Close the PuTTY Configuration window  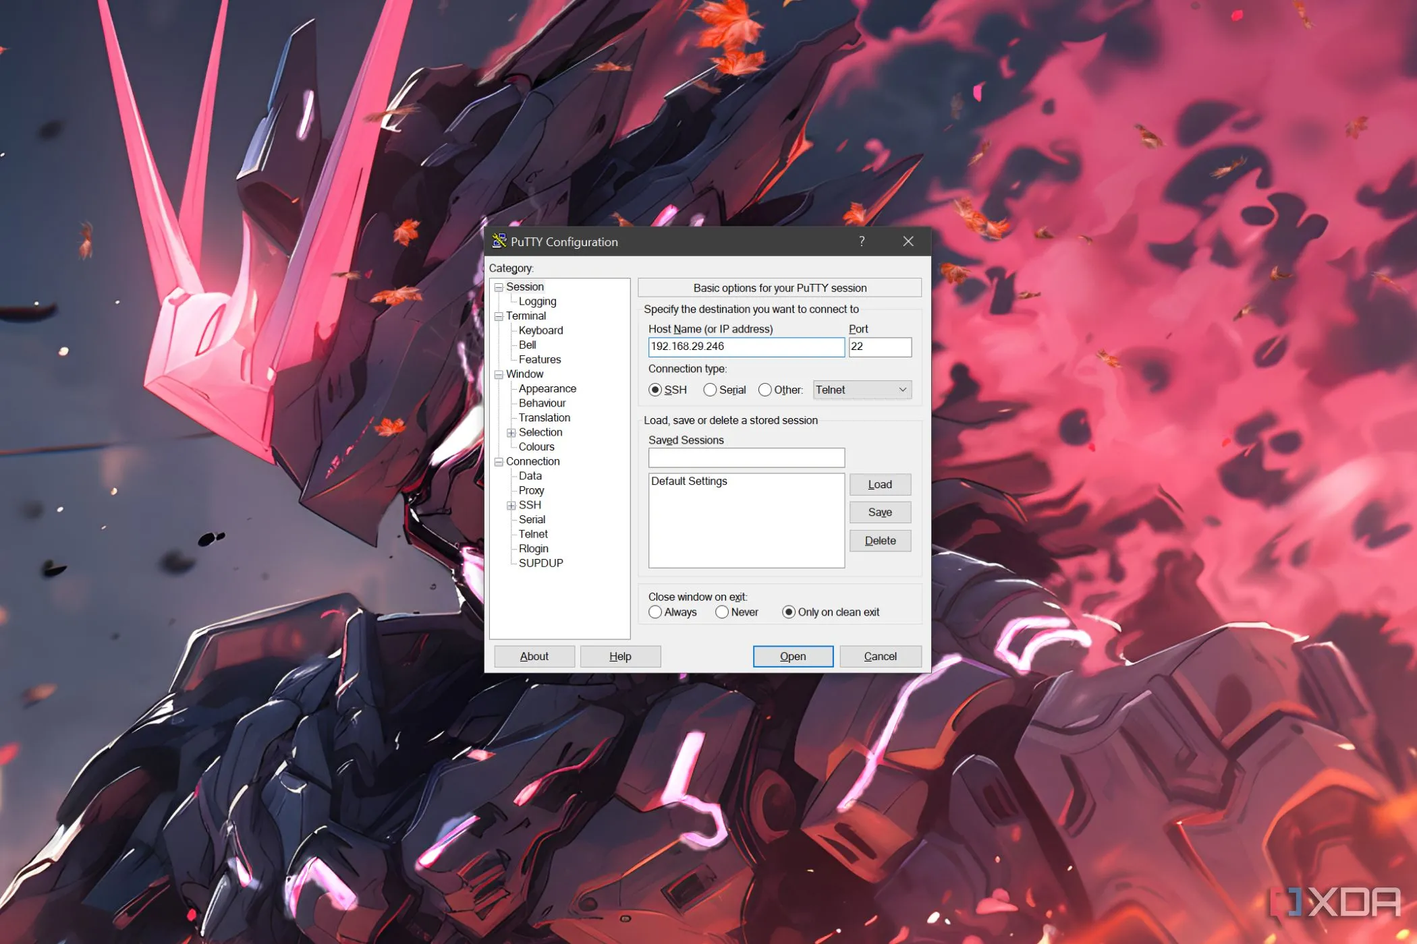coord(908,241)
